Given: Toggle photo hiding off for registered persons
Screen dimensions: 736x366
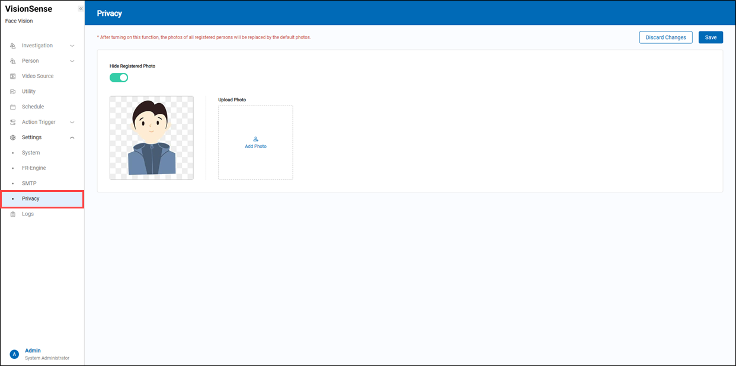Looking at the screenshot, I should pyautogui.click(x=119, y=77).
